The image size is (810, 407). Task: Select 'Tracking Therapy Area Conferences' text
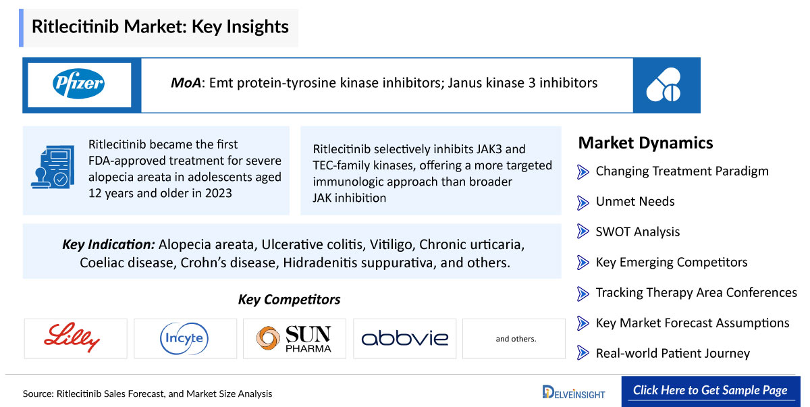[697, 293]
